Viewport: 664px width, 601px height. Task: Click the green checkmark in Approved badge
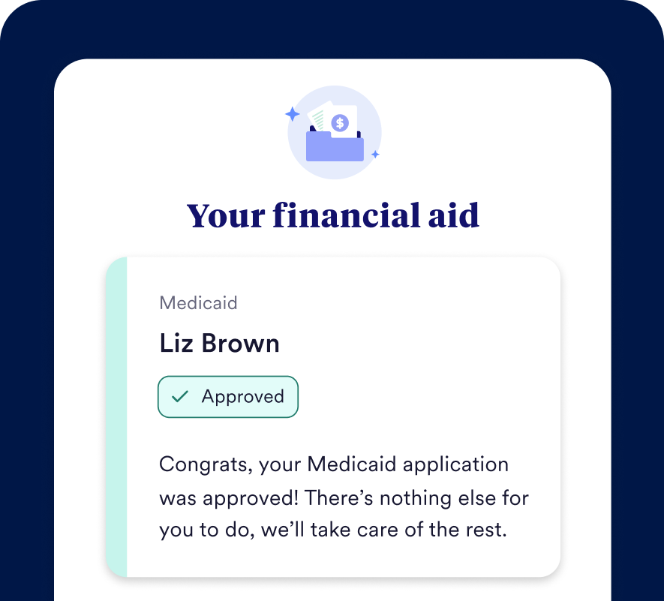tap(179, 396)
